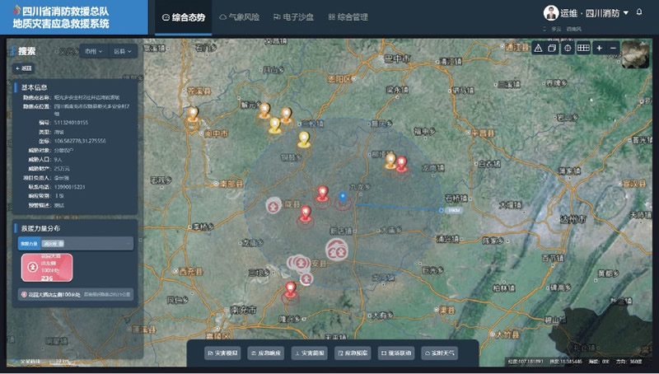Switch to the 气象风险 tab
The image size is (659, 374).
point(239,17)
